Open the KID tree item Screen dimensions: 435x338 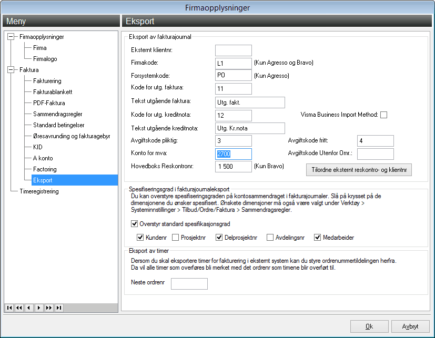pyautogui.click(x=37, y=147)
